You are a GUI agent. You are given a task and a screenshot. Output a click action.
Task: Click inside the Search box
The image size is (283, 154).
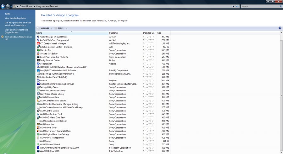tap(260, 7)
